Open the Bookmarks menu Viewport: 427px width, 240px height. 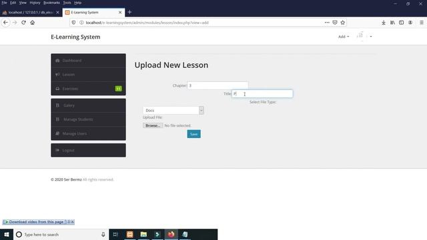click(x=51, y=3)
